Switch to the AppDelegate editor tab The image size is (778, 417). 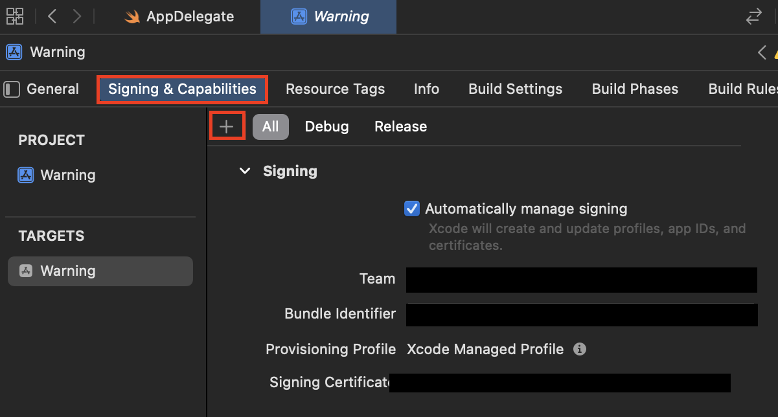[179, 17]
